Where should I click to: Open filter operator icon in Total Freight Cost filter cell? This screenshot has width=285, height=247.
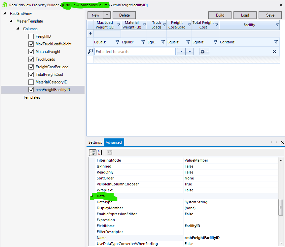(215, 42)
